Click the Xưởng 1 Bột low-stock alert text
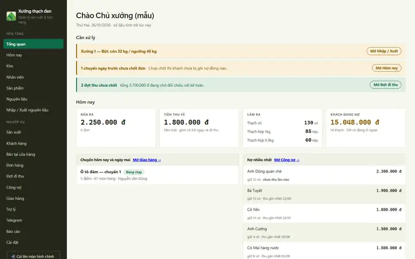The image size is (415, 259). pyautogui.click(x=119, y=51)
